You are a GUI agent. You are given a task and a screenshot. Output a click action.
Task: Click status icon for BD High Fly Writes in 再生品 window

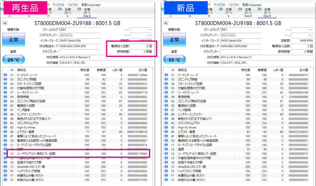(5, 127)
